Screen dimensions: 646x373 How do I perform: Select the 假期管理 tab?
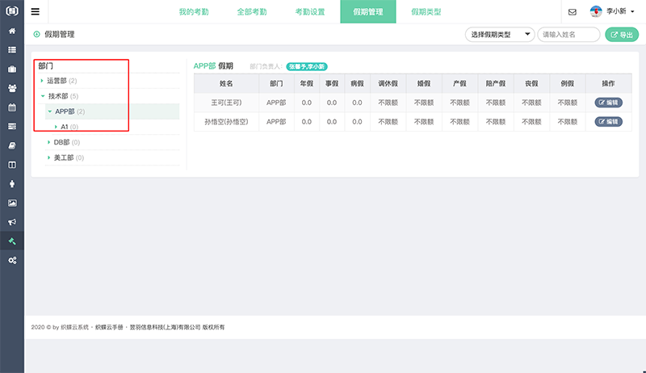tap(368, 11)
